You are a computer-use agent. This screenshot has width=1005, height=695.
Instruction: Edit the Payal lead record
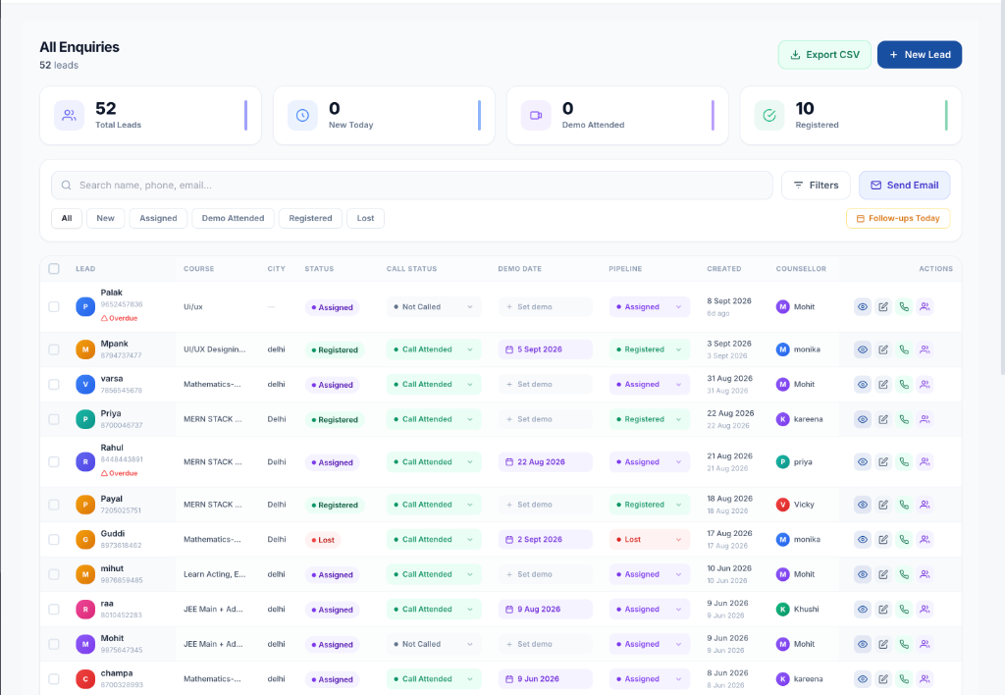click(x=883, y=505)
